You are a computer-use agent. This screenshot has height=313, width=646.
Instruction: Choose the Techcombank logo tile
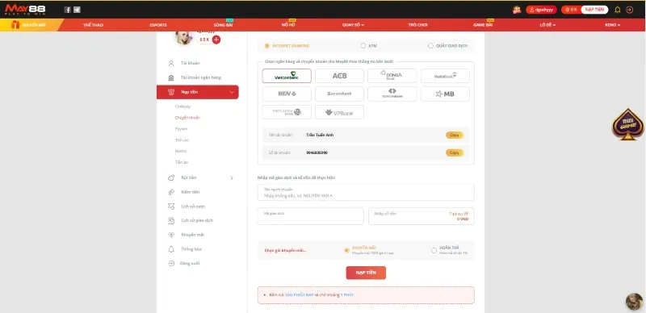(x=392, y=94)
